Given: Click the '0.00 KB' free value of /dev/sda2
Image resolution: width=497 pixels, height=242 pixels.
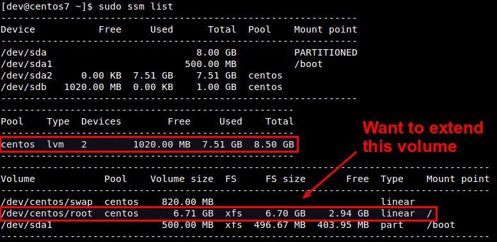Looking at the screenshot, I should pyautogui.click(x=102, y=75).
